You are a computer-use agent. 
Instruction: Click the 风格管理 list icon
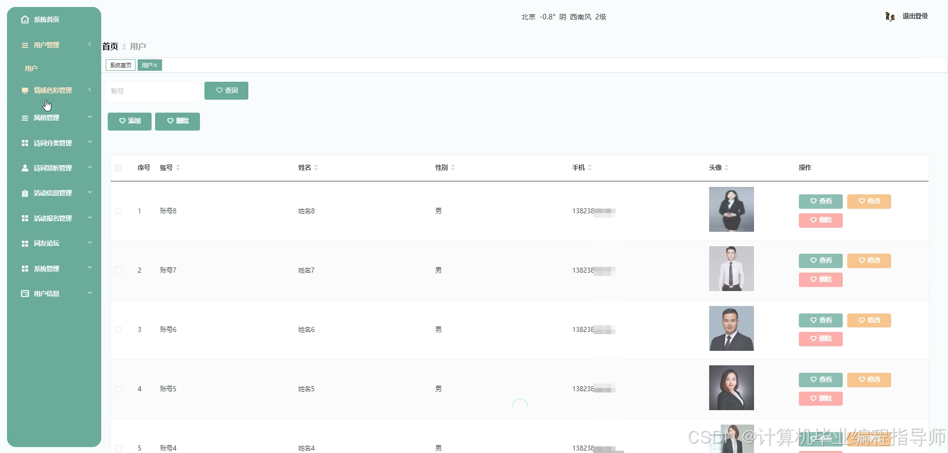(25, 118)
